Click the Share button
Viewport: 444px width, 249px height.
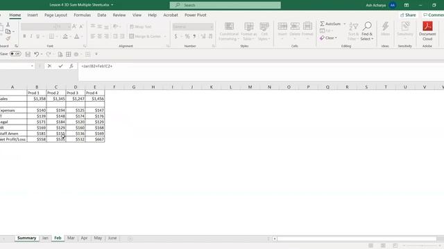(408, 15)
